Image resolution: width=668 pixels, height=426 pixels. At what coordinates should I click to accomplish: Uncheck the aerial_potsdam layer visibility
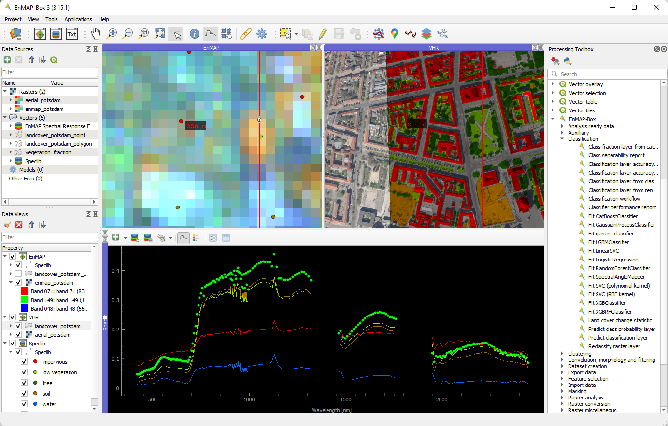[18, 335]
